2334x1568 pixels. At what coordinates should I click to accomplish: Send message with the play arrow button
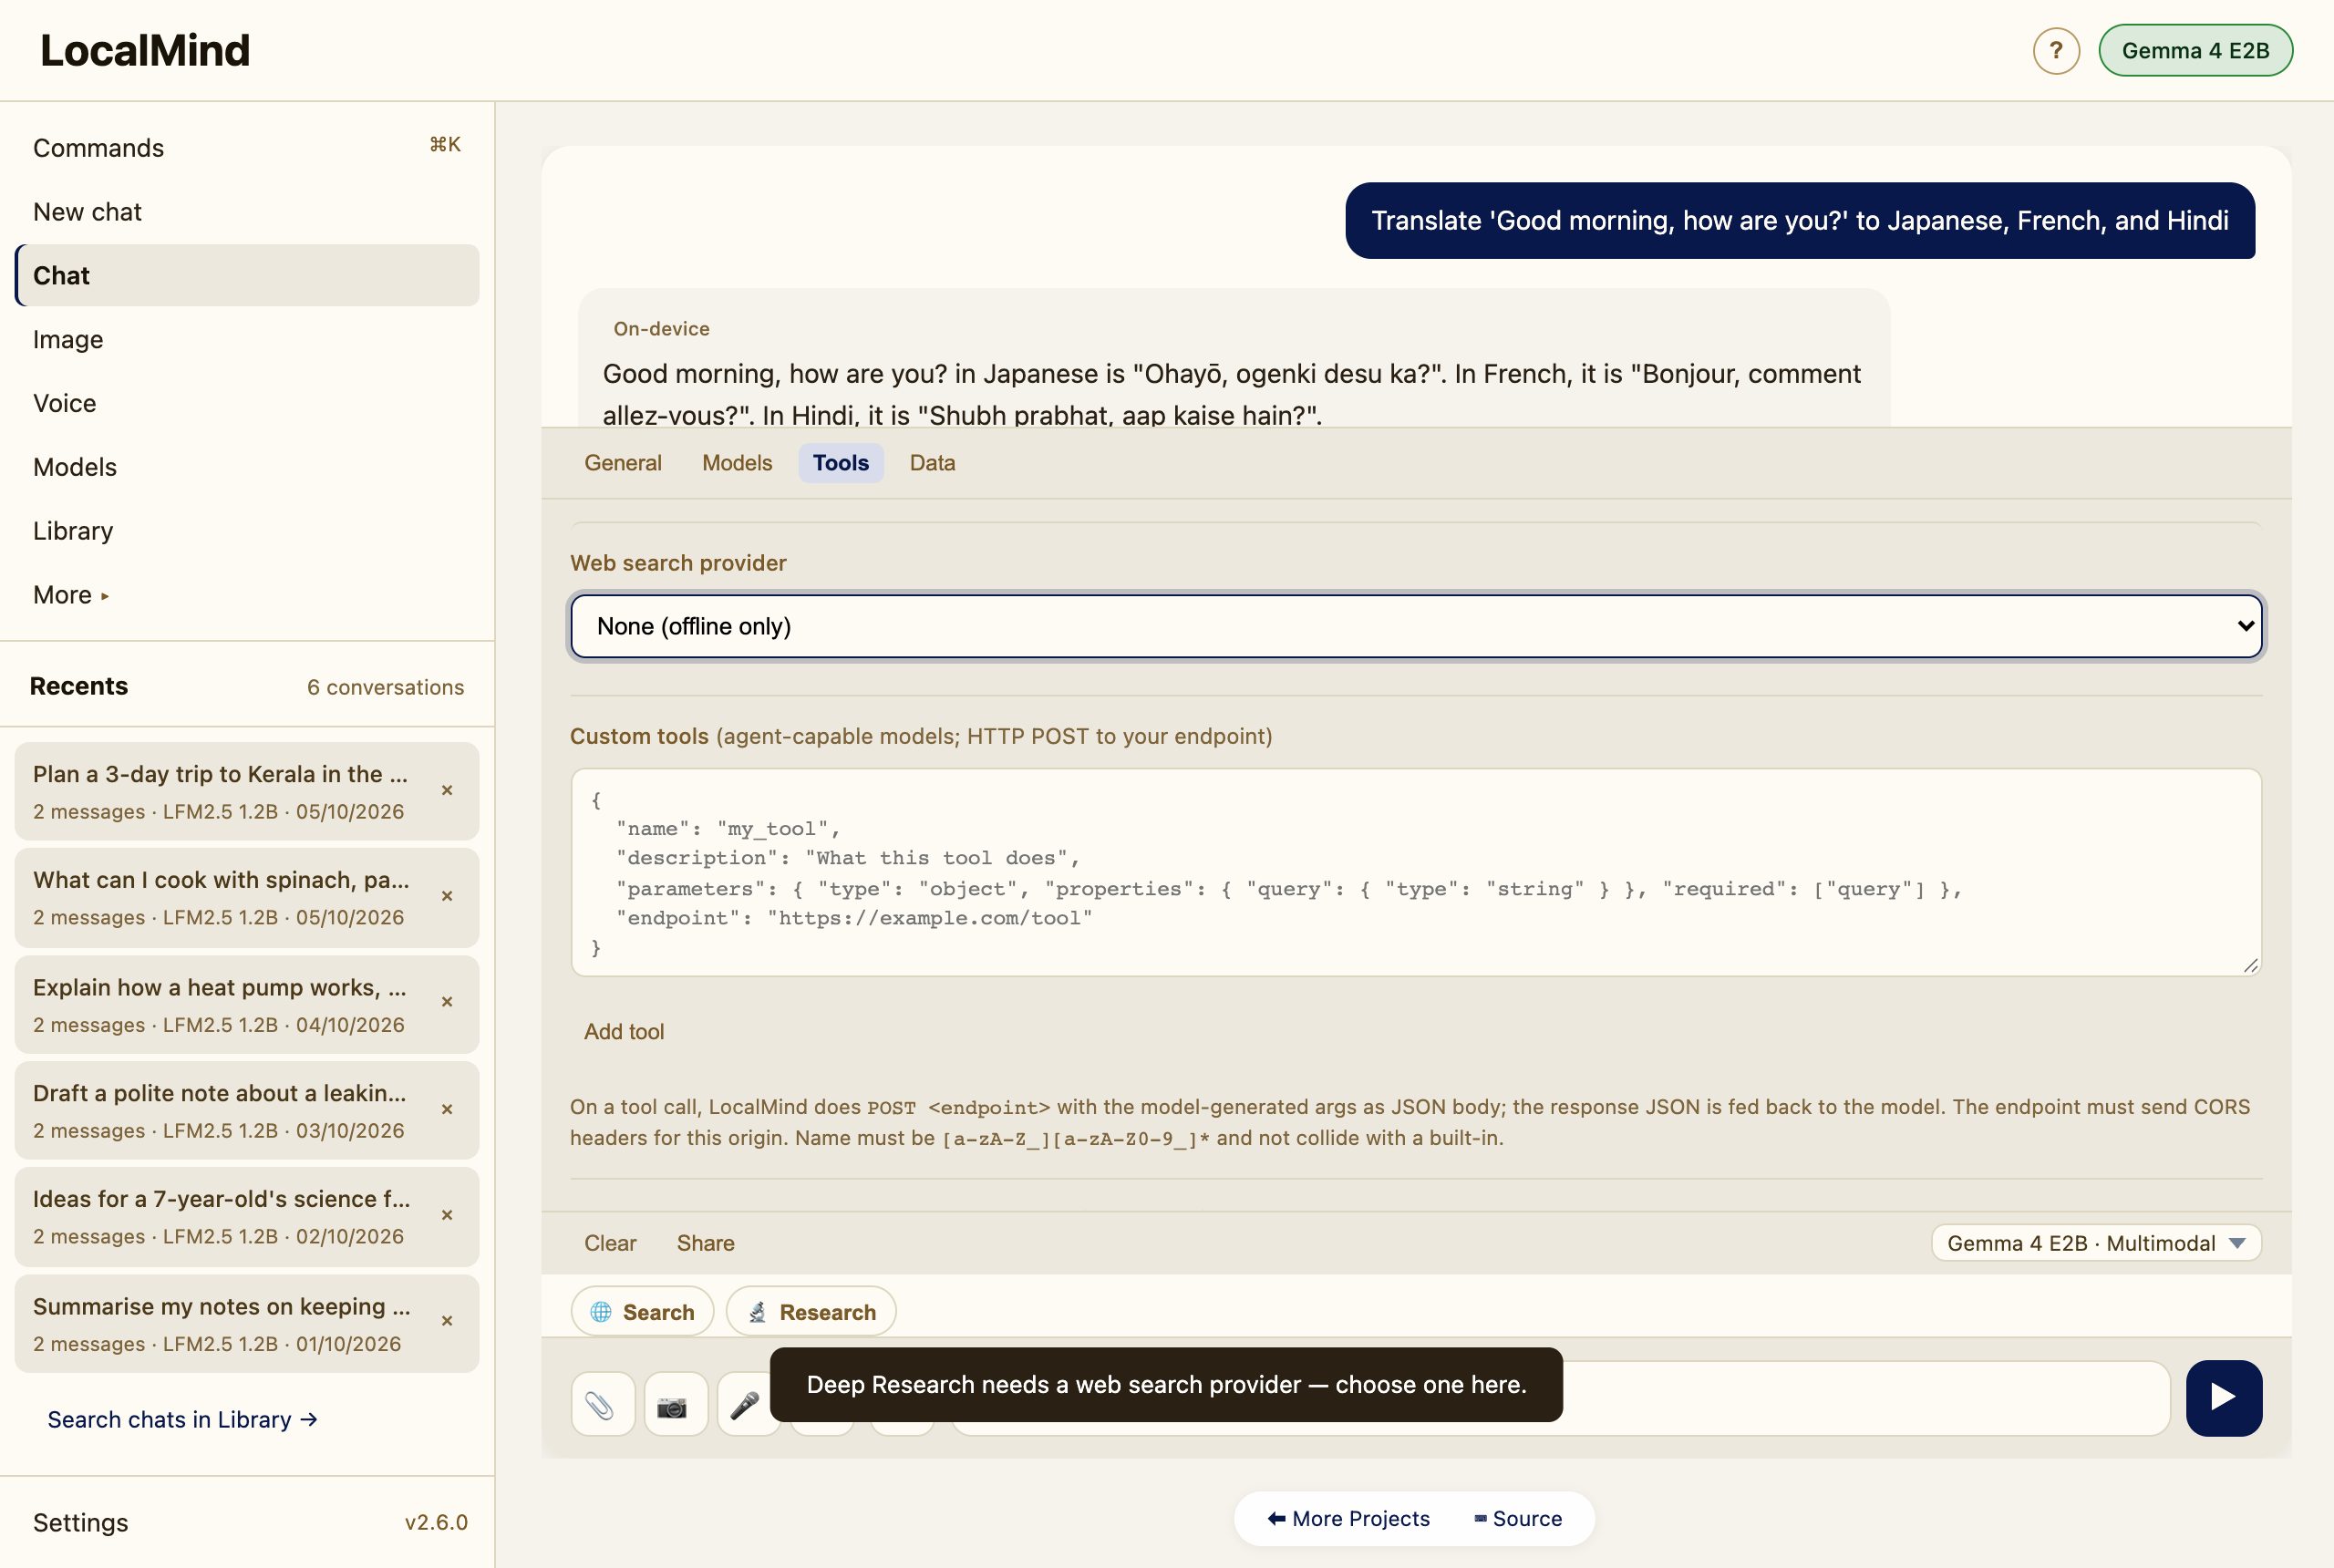2223,1398
